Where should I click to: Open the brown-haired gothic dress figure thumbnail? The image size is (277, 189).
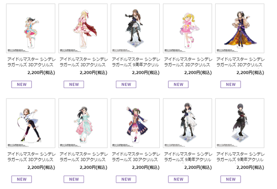click(135, 28)
